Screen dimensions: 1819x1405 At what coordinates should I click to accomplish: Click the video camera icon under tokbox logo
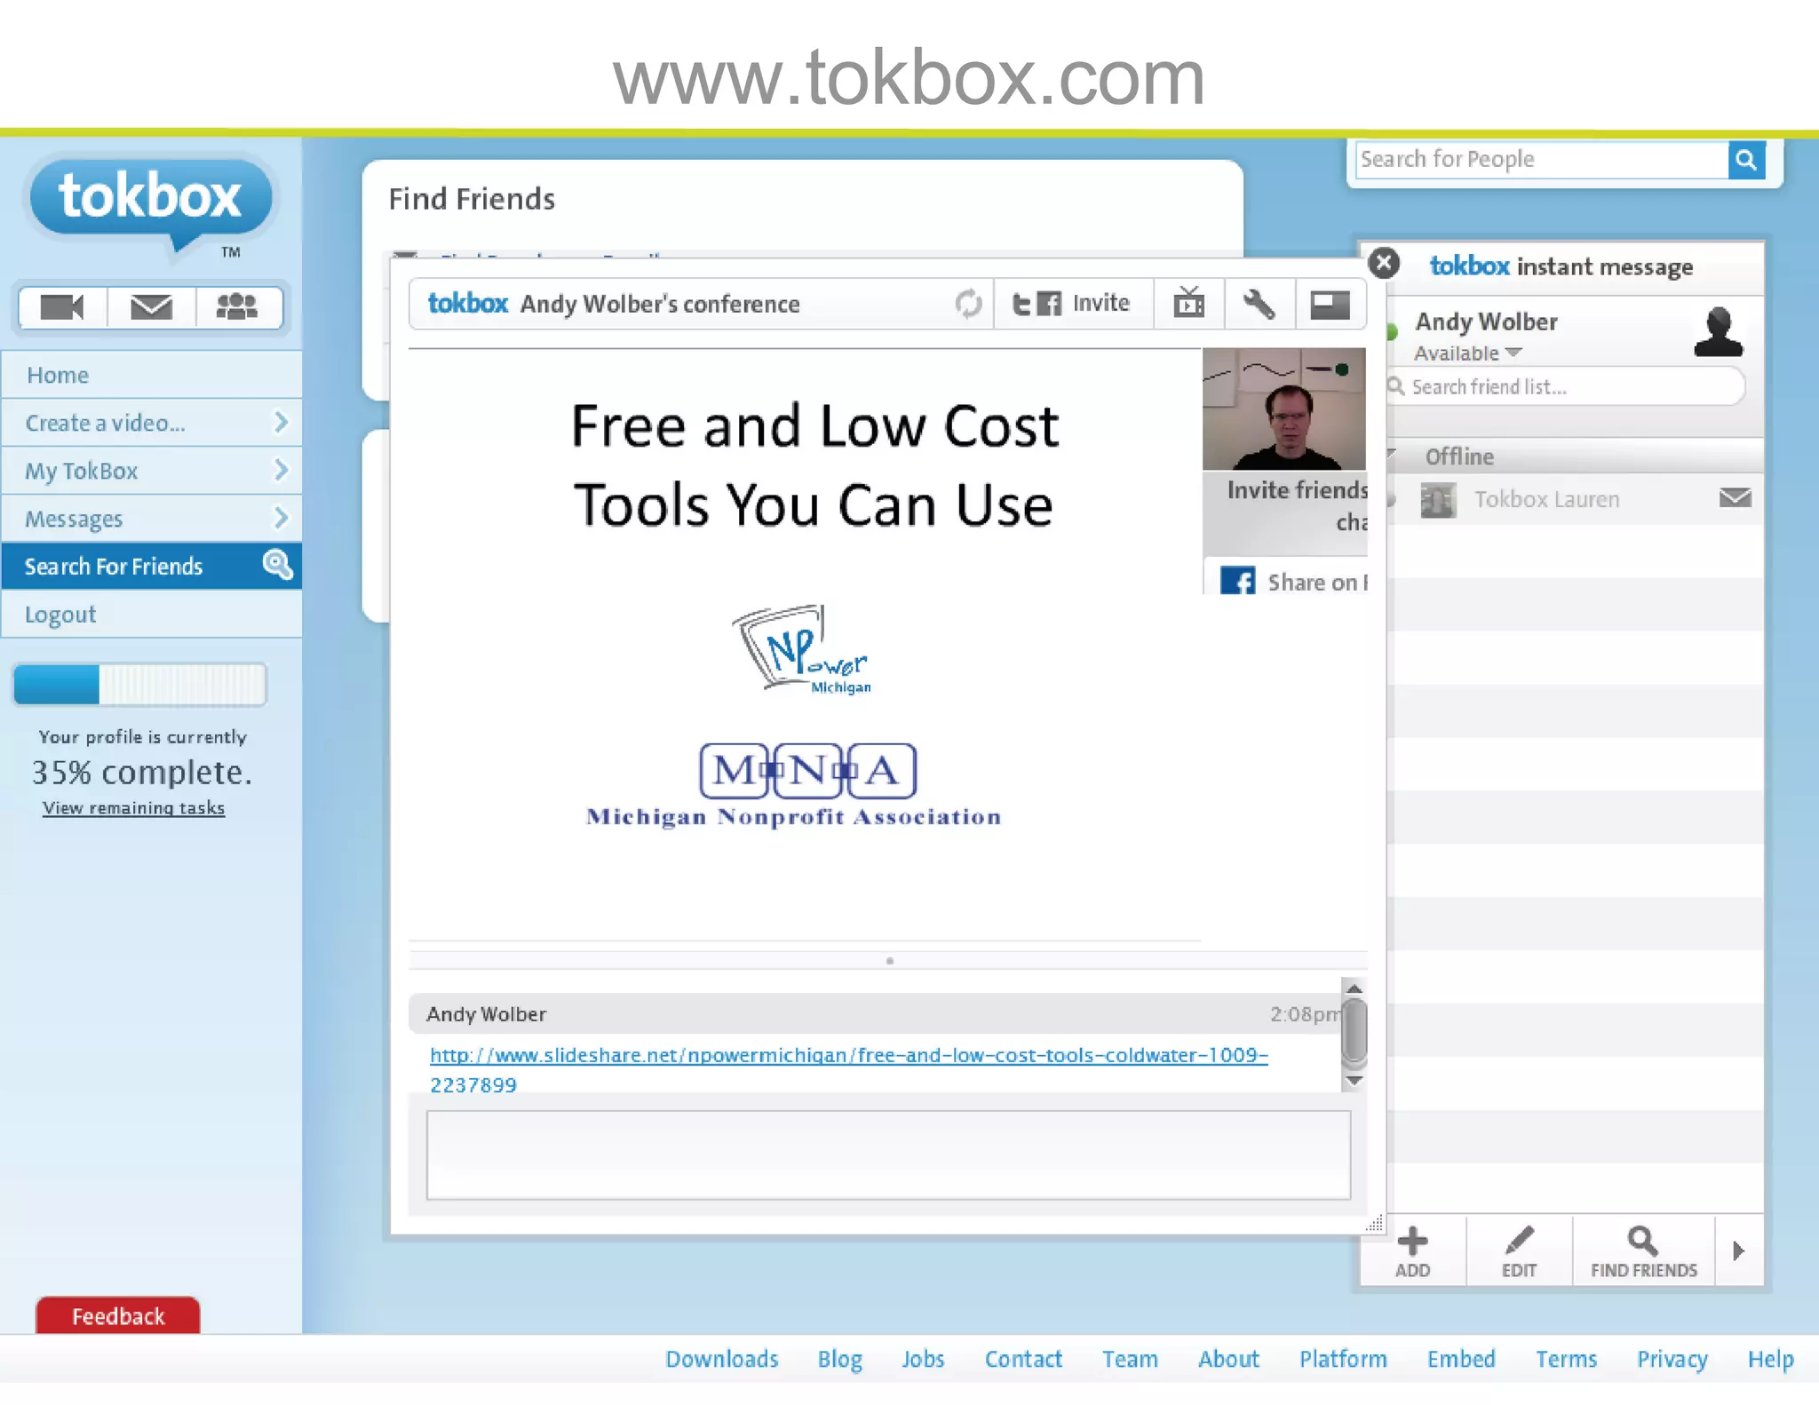pyautogui.click(x=62, y=307)
